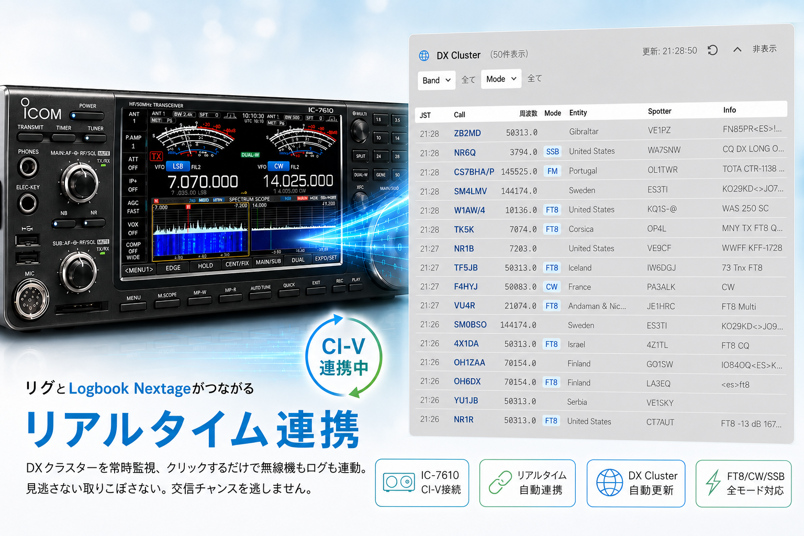Toggle P.AMP setting on radio screen
804x536 pixels.
[133, 142]
